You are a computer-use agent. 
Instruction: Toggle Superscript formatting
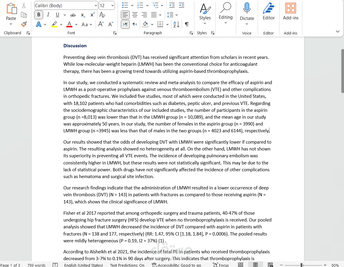coord(92,15)
